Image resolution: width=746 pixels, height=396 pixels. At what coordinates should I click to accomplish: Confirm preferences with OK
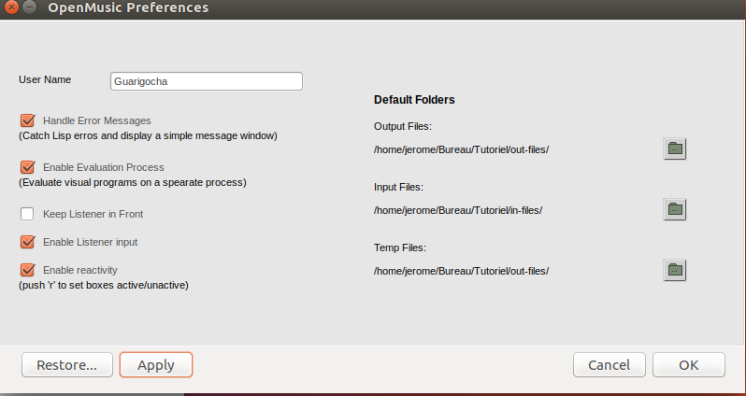[x=688, y=364]
